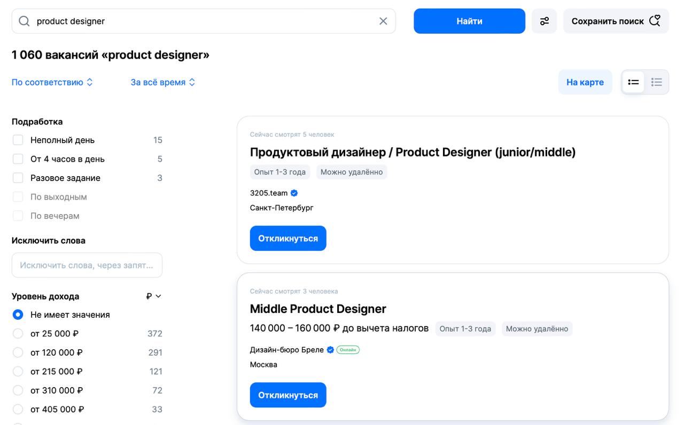The width and height of the screenshot is (684, 425).
Task: Click Сохранить поиск button
Action: 616,21
